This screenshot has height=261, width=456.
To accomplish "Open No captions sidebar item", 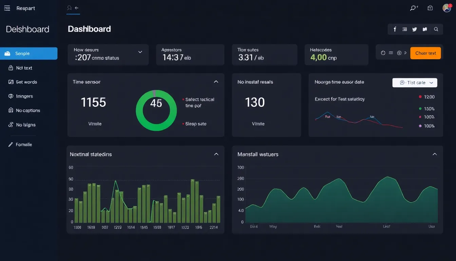I will [28, 110].
